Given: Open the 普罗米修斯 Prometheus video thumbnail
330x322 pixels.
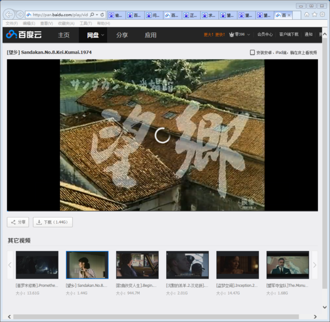Looking at the screenshot, I should pyautogui.click(x=37, y=265).
